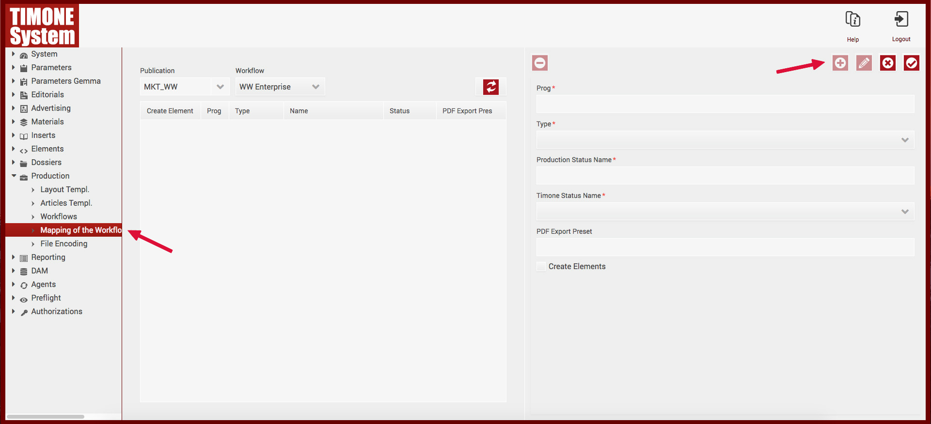Viewport: 931px width, 424px height.
Task: Click the Prog input field
Action: pos(725,104)
